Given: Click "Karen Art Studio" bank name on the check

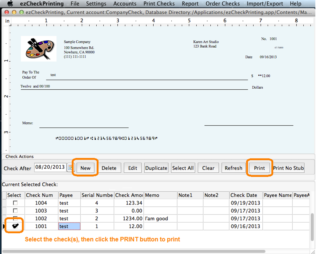Looking at the screenshot, I should point(206,42).
